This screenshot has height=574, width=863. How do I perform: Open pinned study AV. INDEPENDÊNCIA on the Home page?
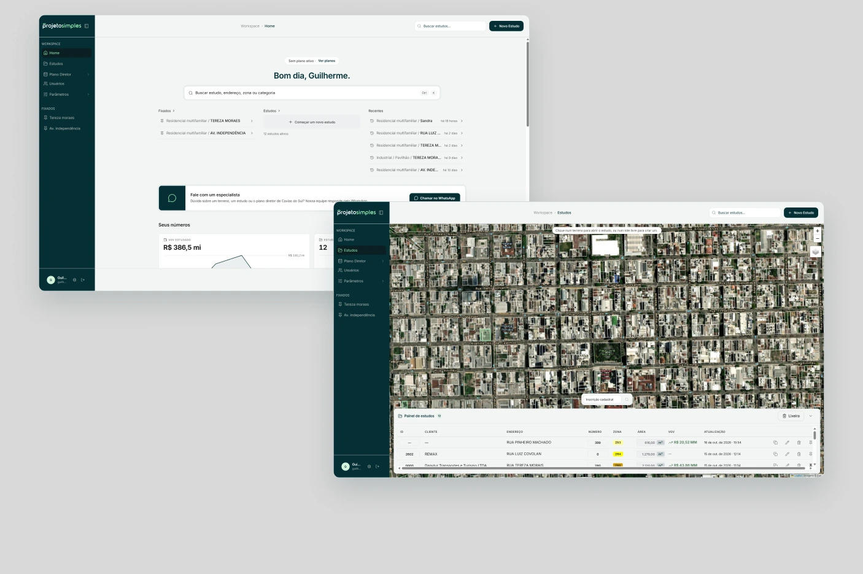pyautogui.click(x=206, y=133)
